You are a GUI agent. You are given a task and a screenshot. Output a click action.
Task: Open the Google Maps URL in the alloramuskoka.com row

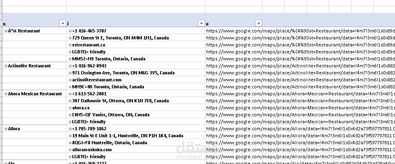(x=300, y=150)
